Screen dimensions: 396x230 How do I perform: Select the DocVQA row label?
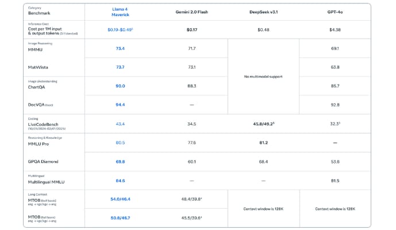(39, 105)
